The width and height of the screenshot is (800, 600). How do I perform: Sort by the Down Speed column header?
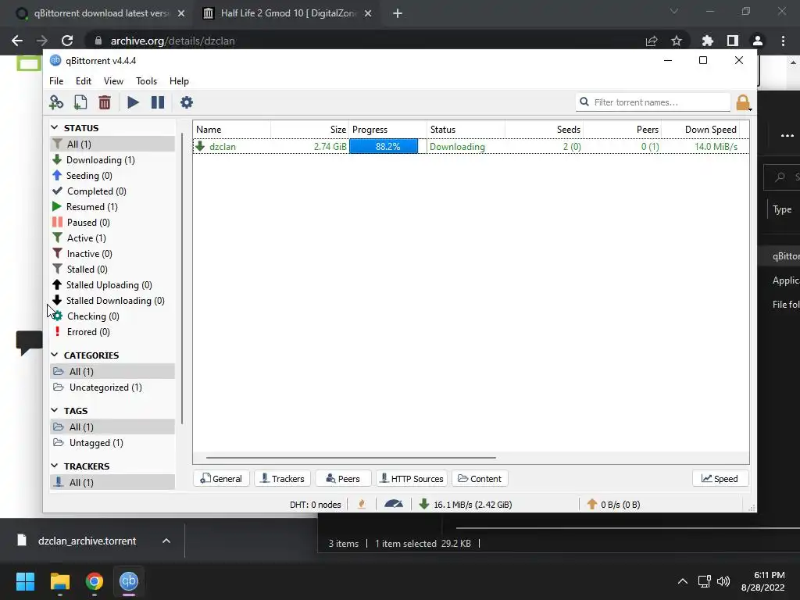pos(710,130)
